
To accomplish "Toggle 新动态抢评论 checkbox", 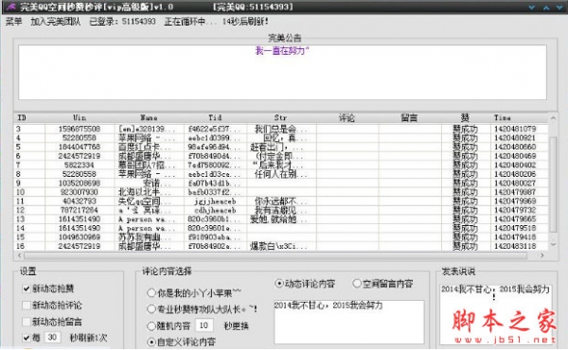I will tap(27, 306).
